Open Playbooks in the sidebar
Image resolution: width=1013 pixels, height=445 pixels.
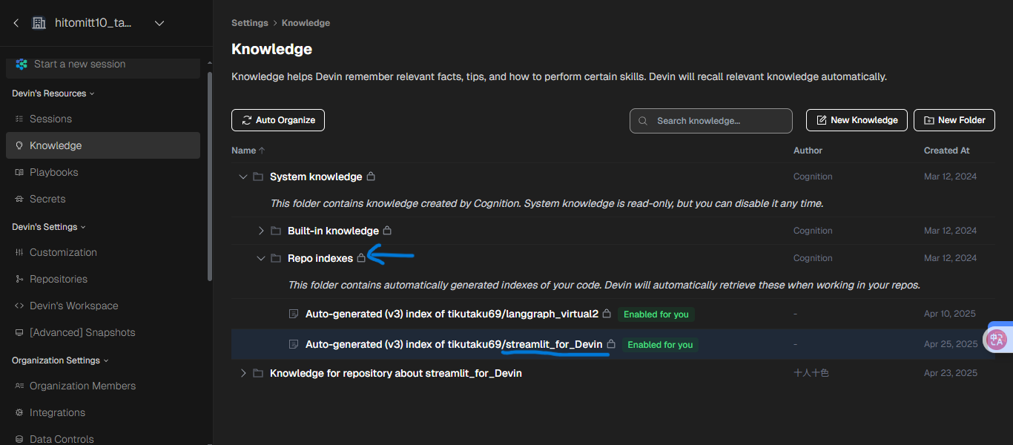click(53, 172)
